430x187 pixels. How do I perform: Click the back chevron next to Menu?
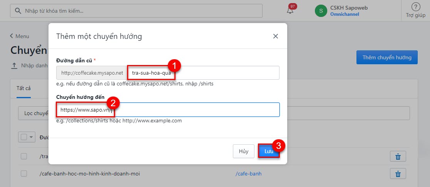pos(12,36)
